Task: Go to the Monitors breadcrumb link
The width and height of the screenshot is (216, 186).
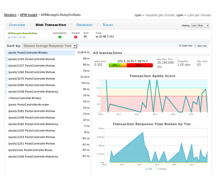Action: point(10,15)
